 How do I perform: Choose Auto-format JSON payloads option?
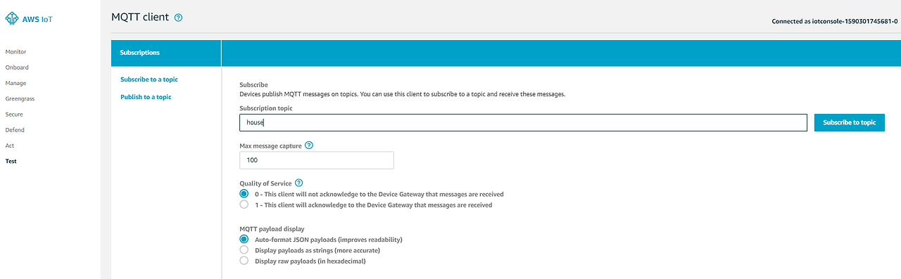pos(244,240)
